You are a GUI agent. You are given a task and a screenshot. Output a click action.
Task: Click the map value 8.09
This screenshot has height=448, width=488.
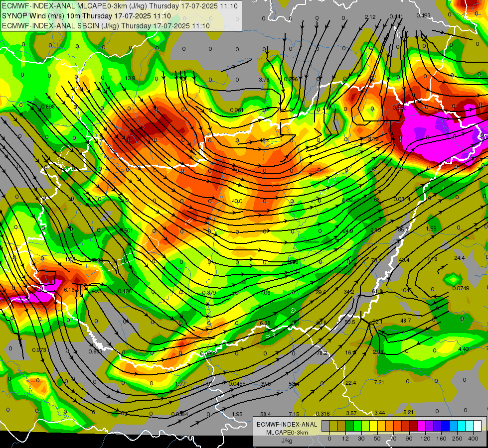(347, 200)
